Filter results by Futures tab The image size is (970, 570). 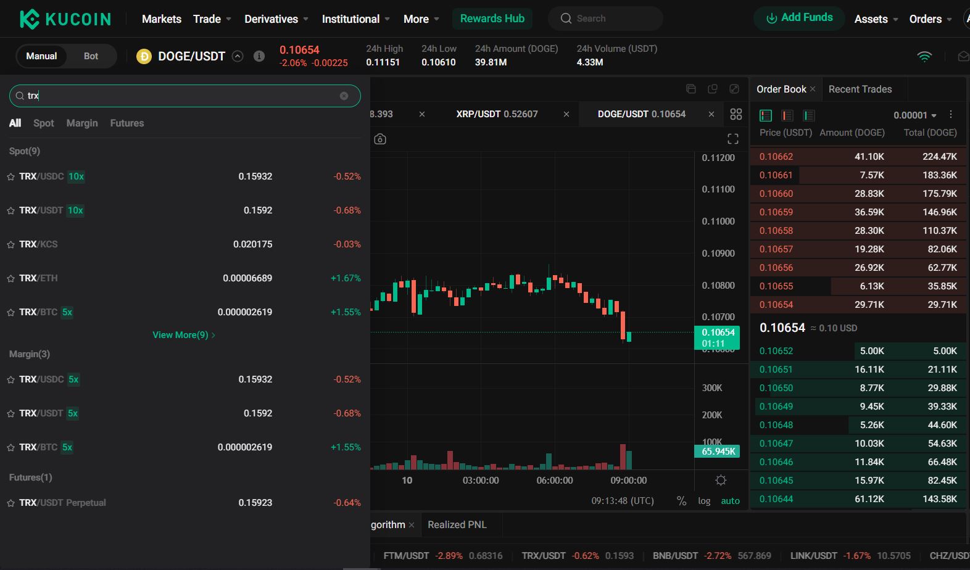click(127, 123)
